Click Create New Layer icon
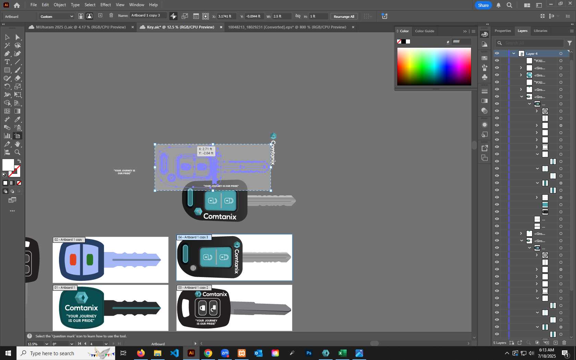 (555, 343)
